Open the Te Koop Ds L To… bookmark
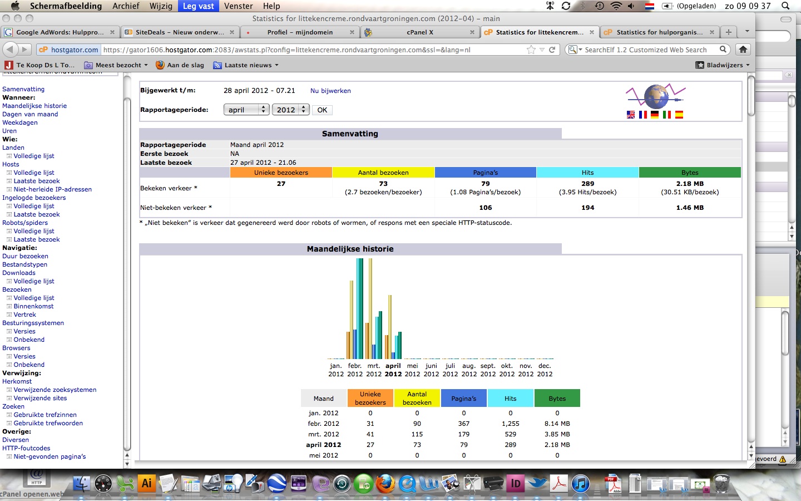The width and height of the screenshot is (801, 501). 39,65
